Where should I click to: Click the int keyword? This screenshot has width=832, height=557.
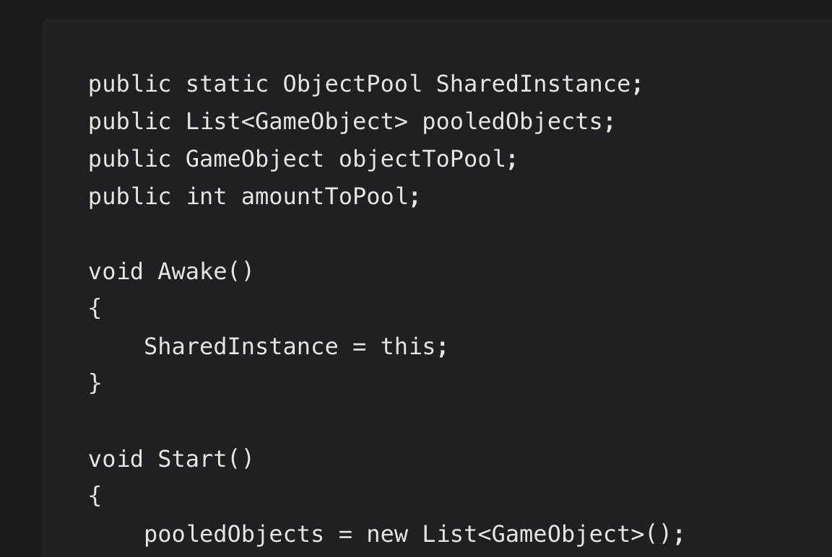point(206,196)
